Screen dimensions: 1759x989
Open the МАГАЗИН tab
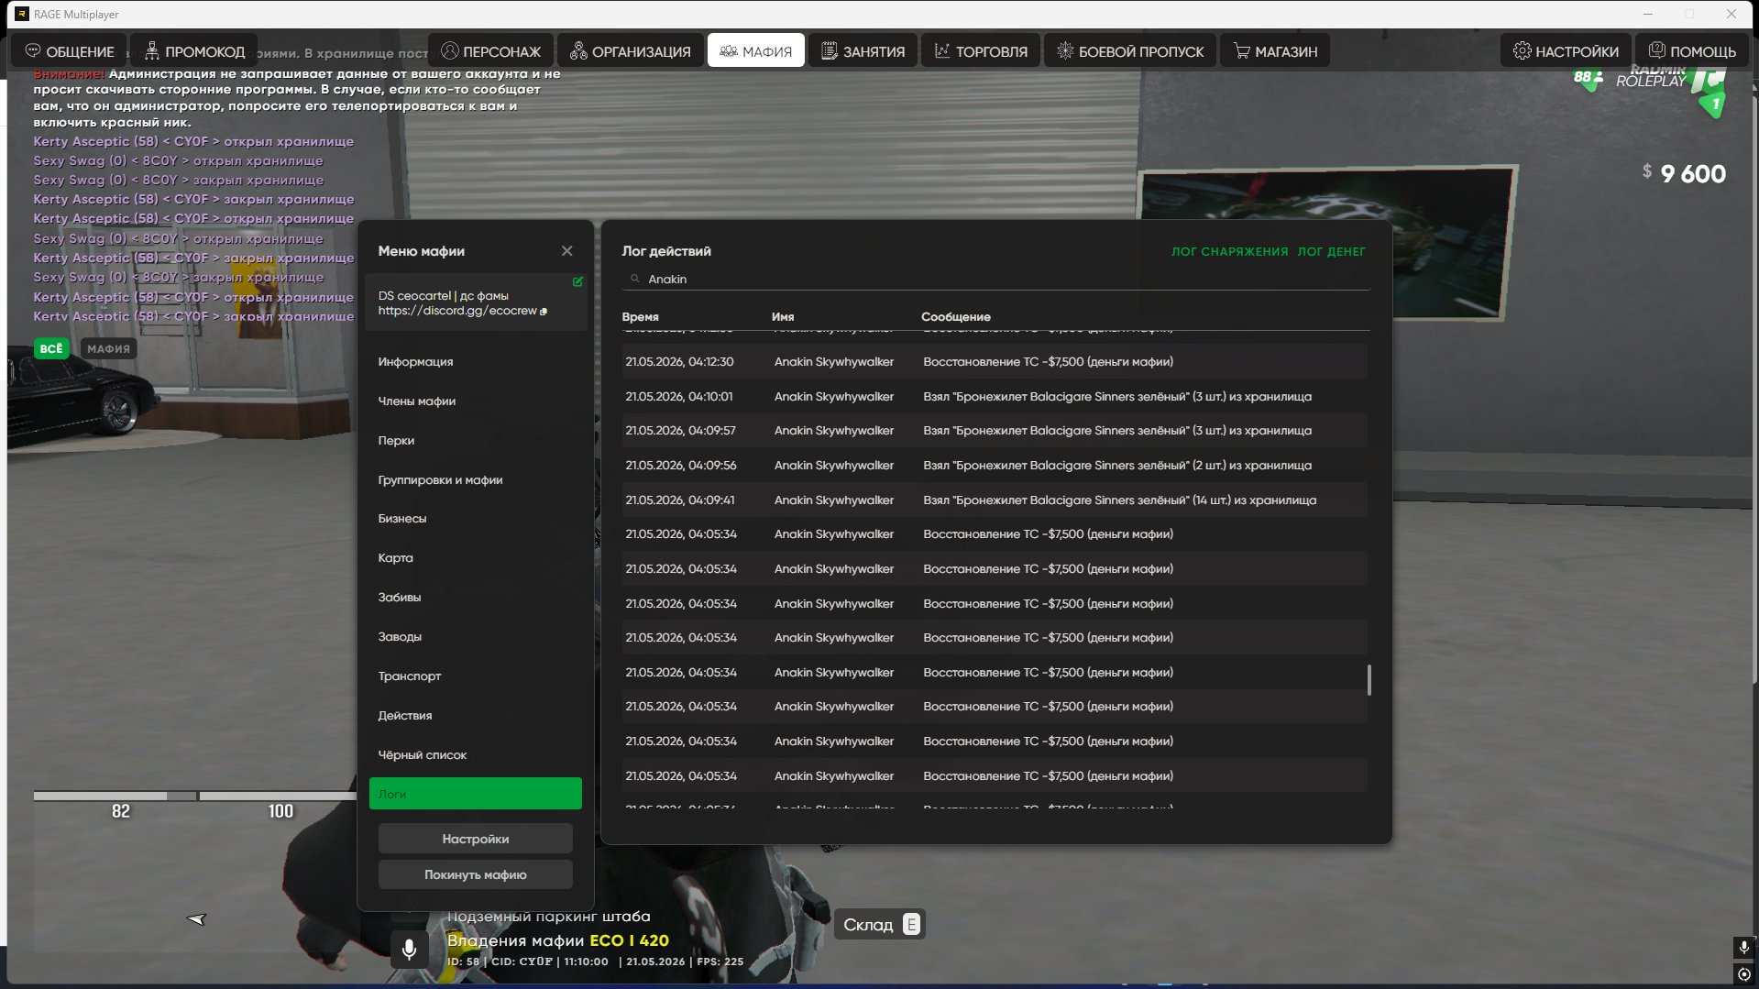1275,51
